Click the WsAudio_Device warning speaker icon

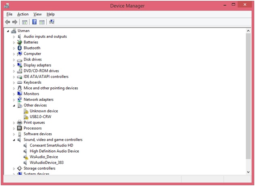pyautogui.click(x=26, y=157)
